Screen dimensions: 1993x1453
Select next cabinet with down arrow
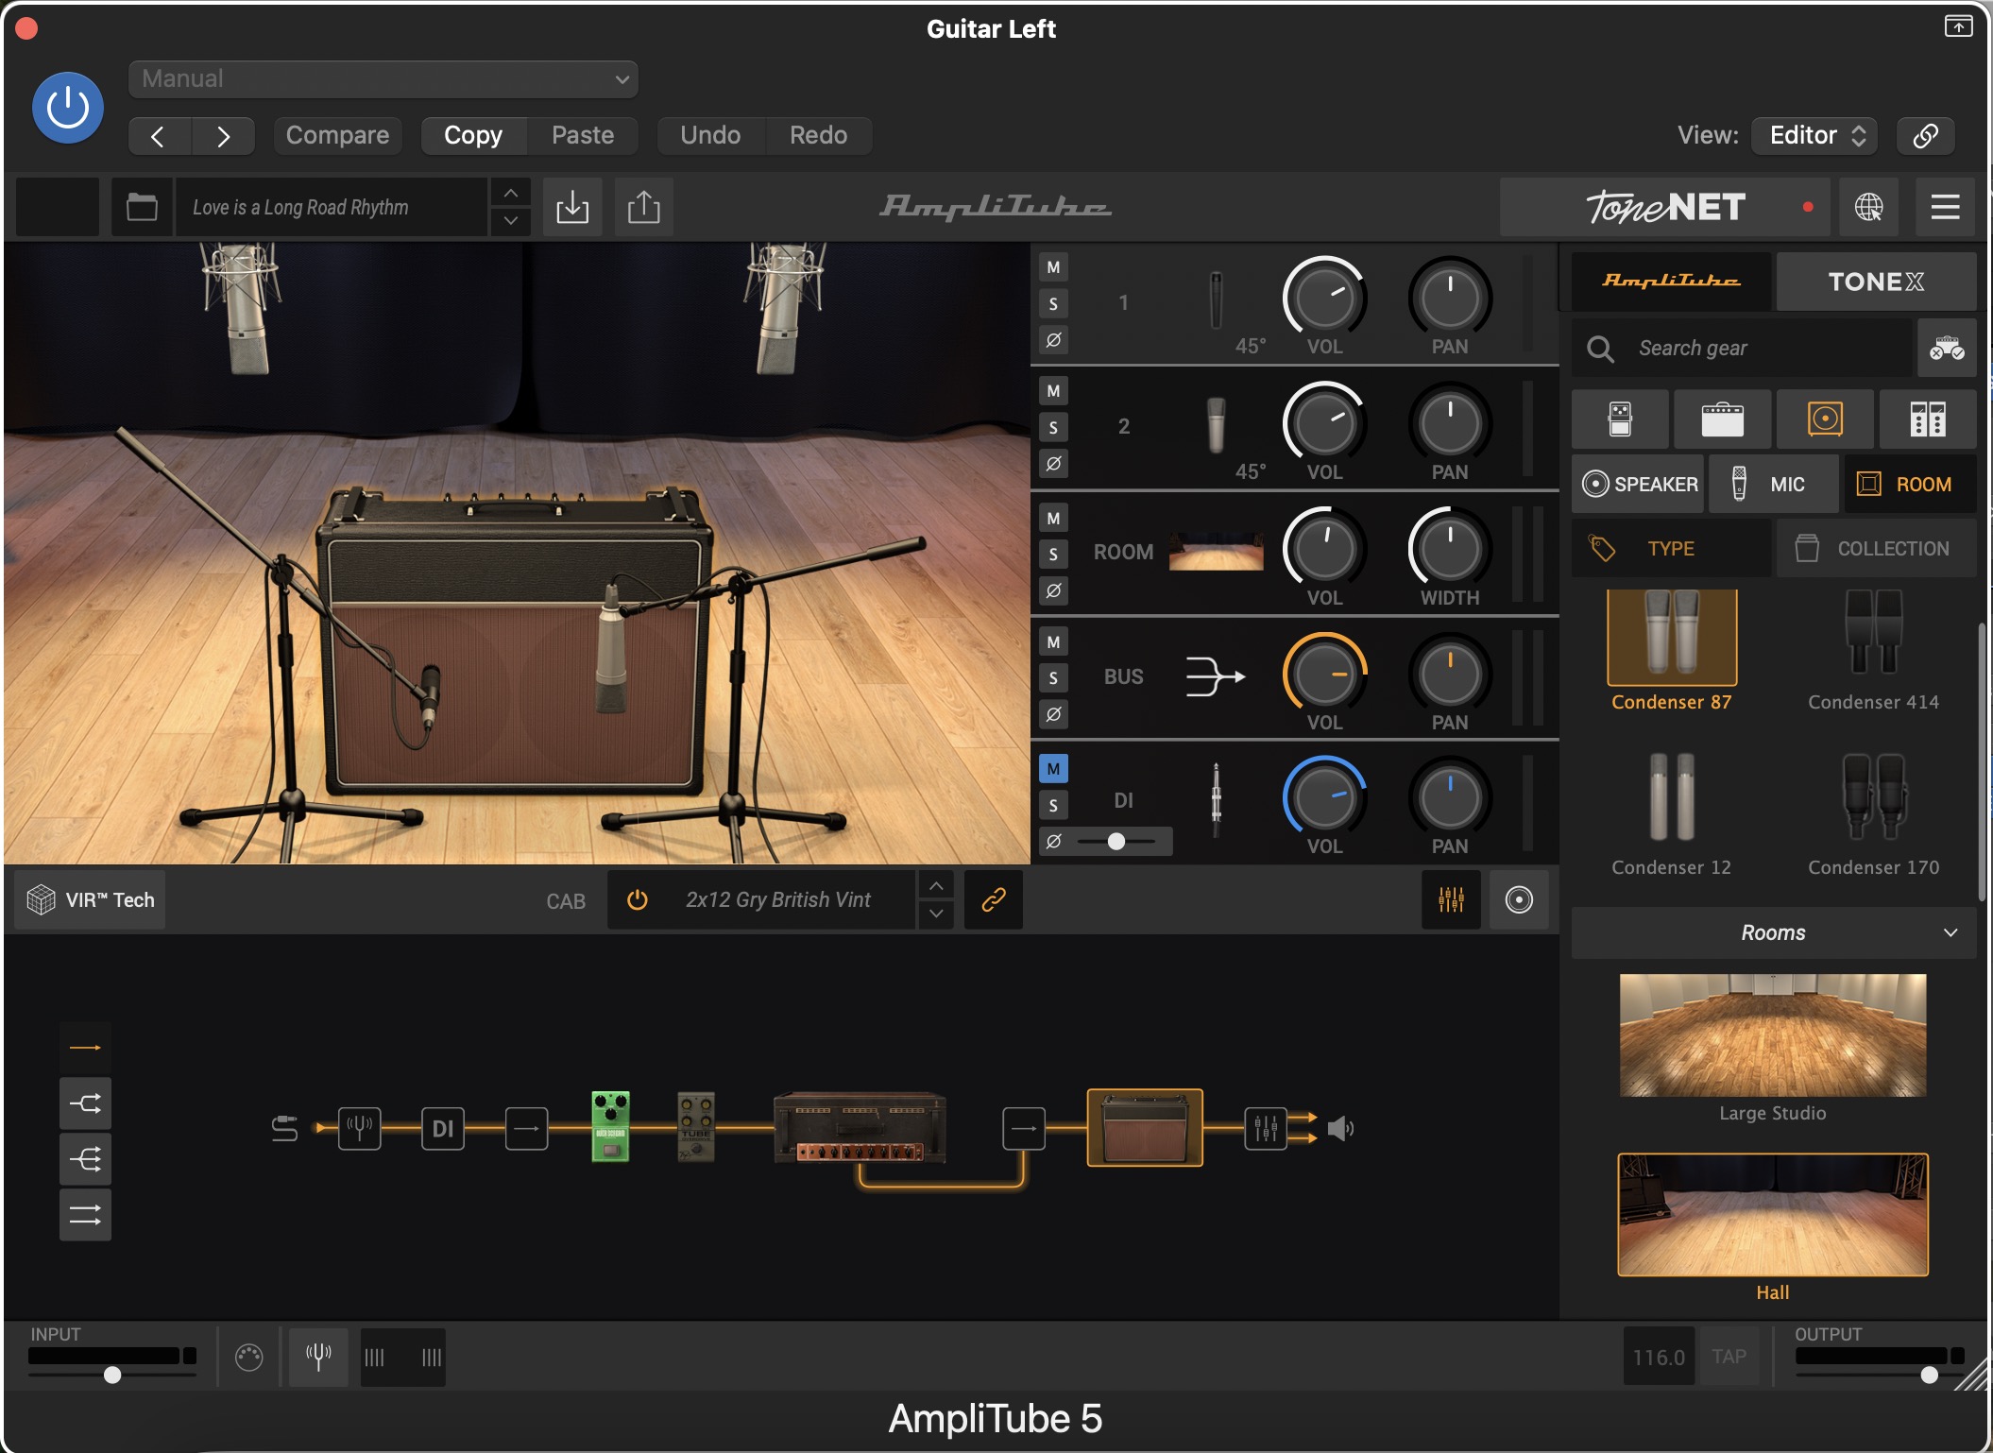[935, 914]
